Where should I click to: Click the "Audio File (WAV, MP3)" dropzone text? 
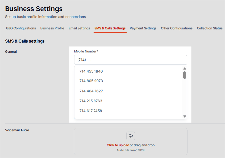pos(130,150)
